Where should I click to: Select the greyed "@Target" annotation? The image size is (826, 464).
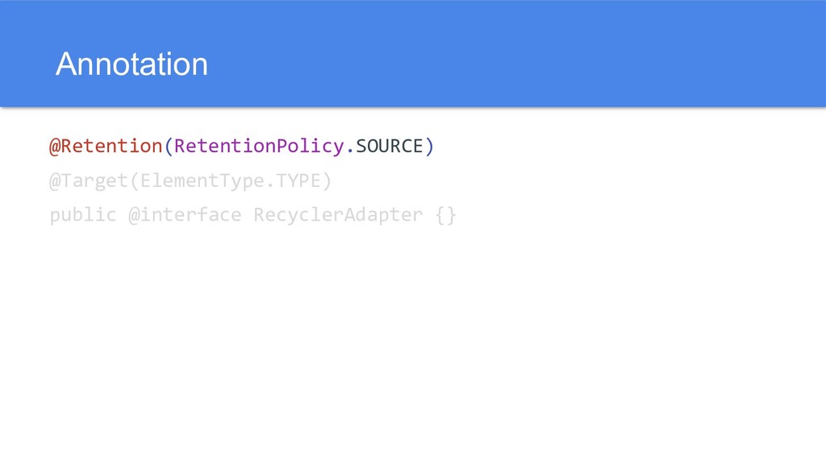tap(89, 181)
